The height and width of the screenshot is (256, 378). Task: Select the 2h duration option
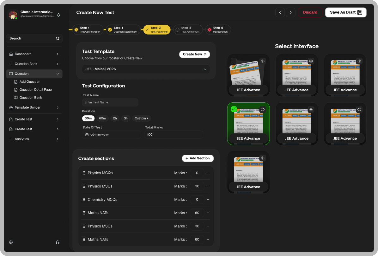(x=115, y=118)
